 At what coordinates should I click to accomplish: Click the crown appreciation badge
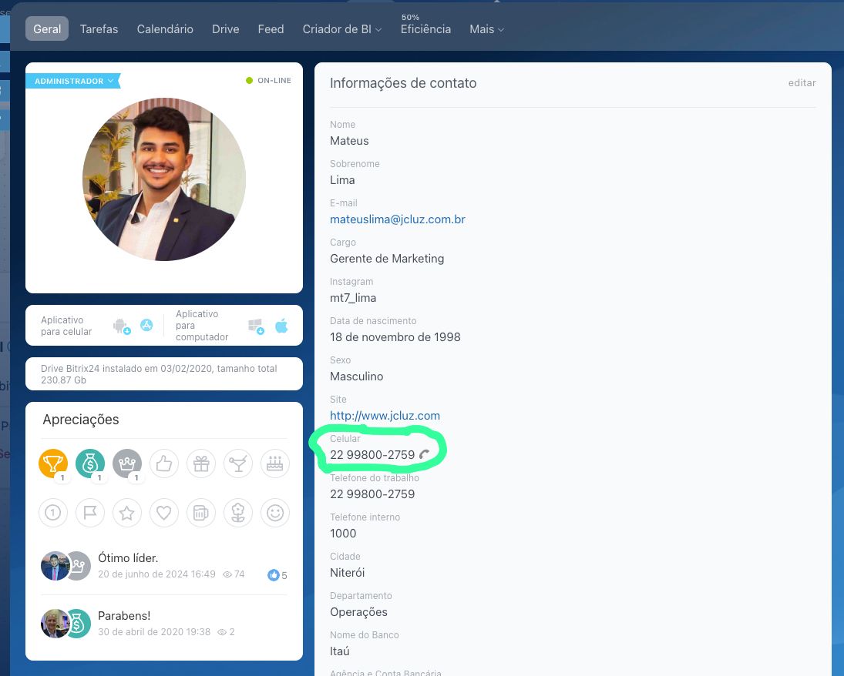point(127,463)
